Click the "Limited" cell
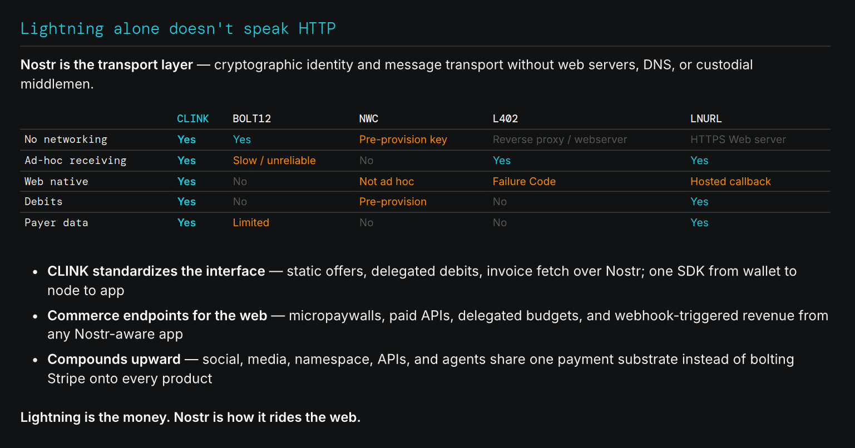 pyautogui.click(x=251, y=223)
